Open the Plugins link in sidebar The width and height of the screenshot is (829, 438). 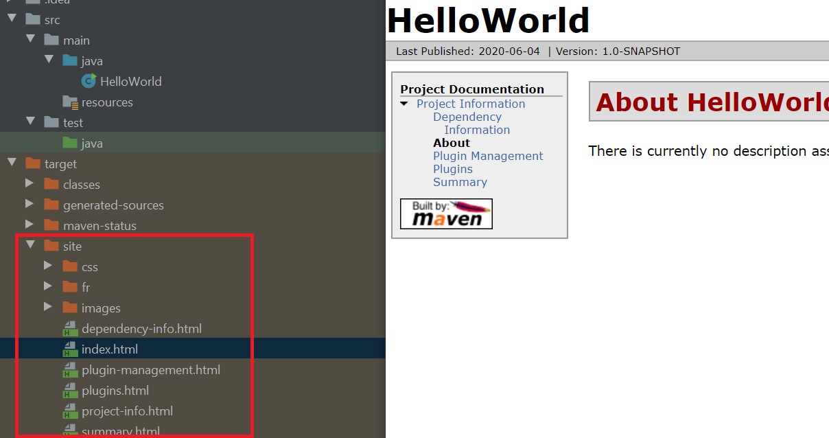pyautogui.click(x=452, y=169)
